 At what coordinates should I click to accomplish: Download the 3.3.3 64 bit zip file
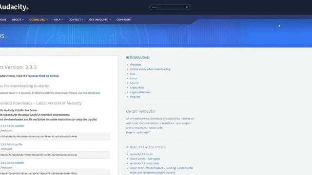11,144
